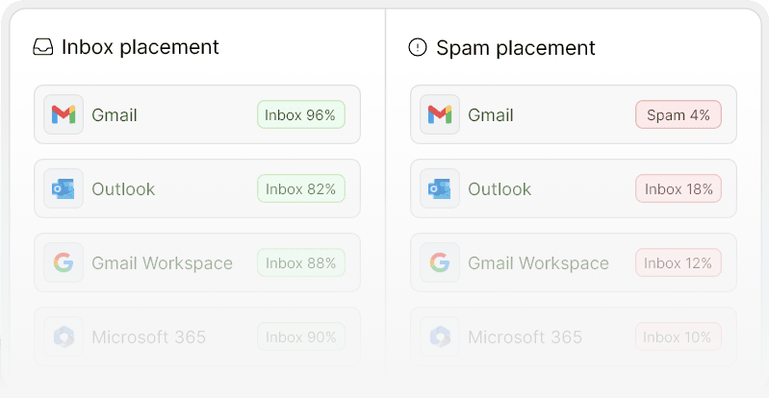This screenshot has height=398, width=769.
Task: Click the Spam 4% badge for Gmail
Action: [x=679, y=114]
